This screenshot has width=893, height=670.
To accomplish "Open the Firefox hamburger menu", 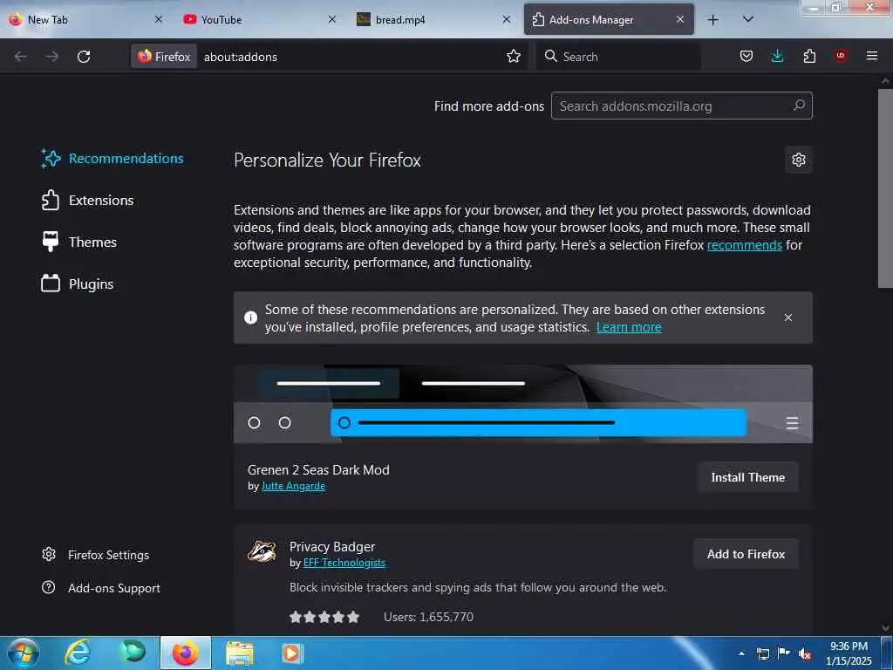I will click(x=872, y=56).
